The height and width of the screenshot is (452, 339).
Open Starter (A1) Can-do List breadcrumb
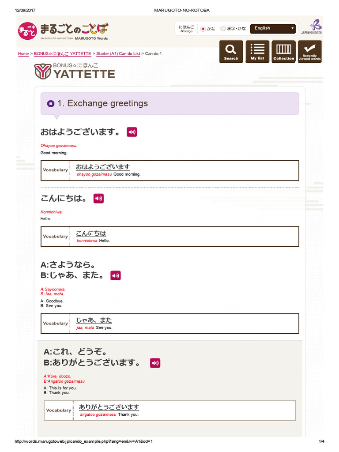[x=118, y=54]
